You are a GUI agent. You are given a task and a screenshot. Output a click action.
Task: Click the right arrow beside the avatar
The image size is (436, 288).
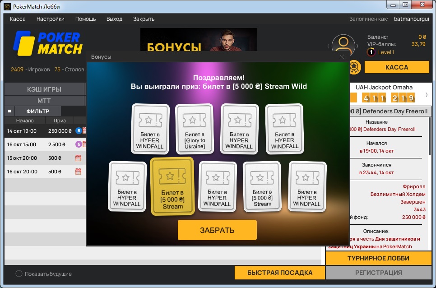(357, 46)
